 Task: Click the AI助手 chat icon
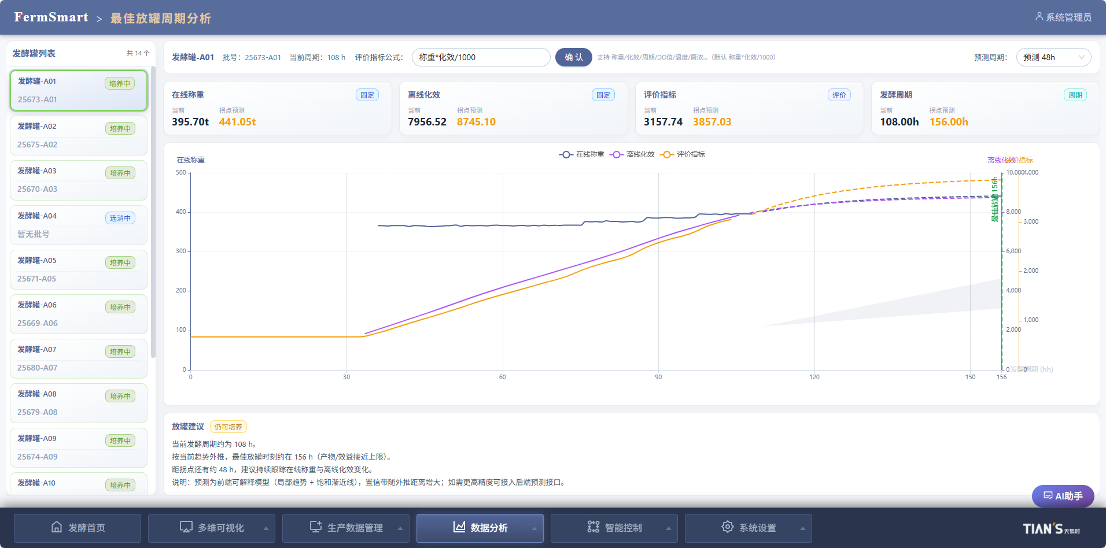(1048, 496)
